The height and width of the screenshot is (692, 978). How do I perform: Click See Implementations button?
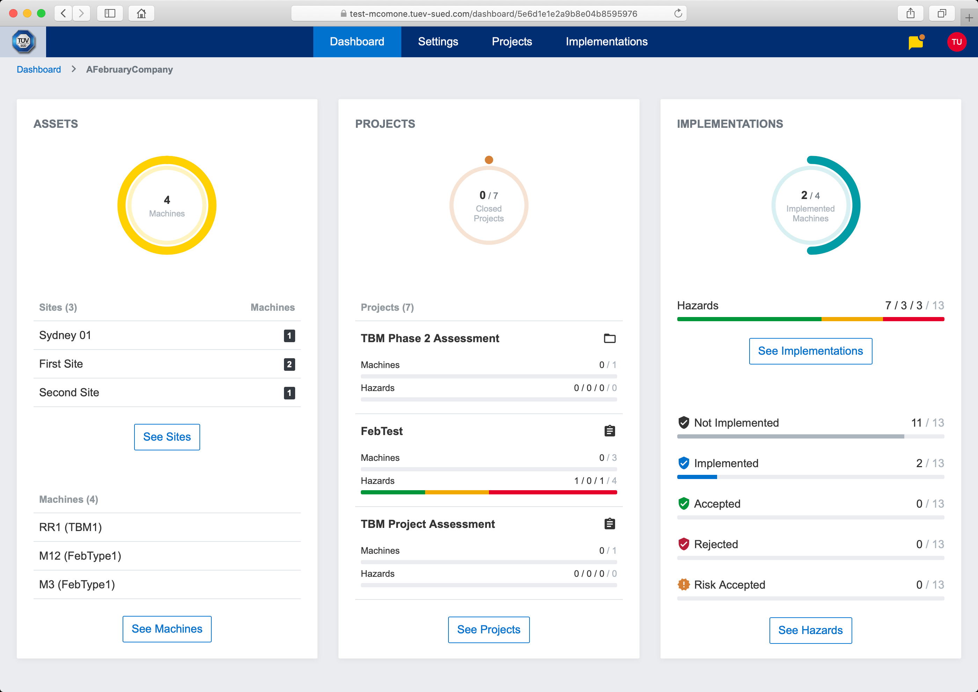click(810, 350)
